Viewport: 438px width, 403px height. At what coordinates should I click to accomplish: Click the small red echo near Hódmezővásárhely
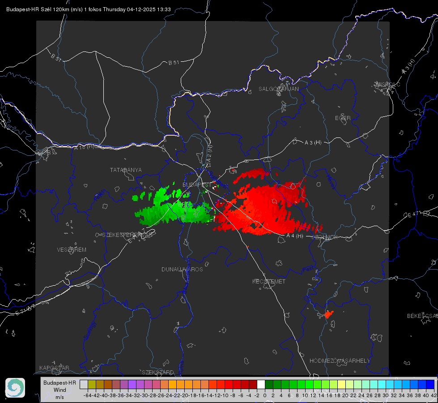pyautogui.click(x=329, y=314)
